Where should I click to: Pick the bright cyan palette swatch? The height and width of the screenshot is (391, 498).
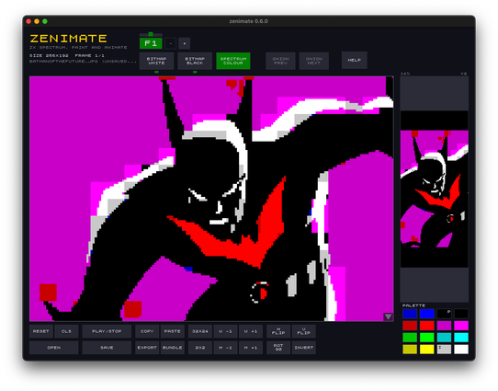click(x=461, y=338)
